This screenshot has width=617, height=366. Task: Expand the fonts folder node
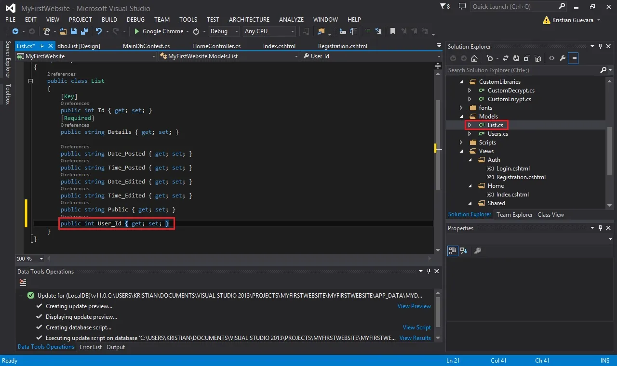coord(461,108)
